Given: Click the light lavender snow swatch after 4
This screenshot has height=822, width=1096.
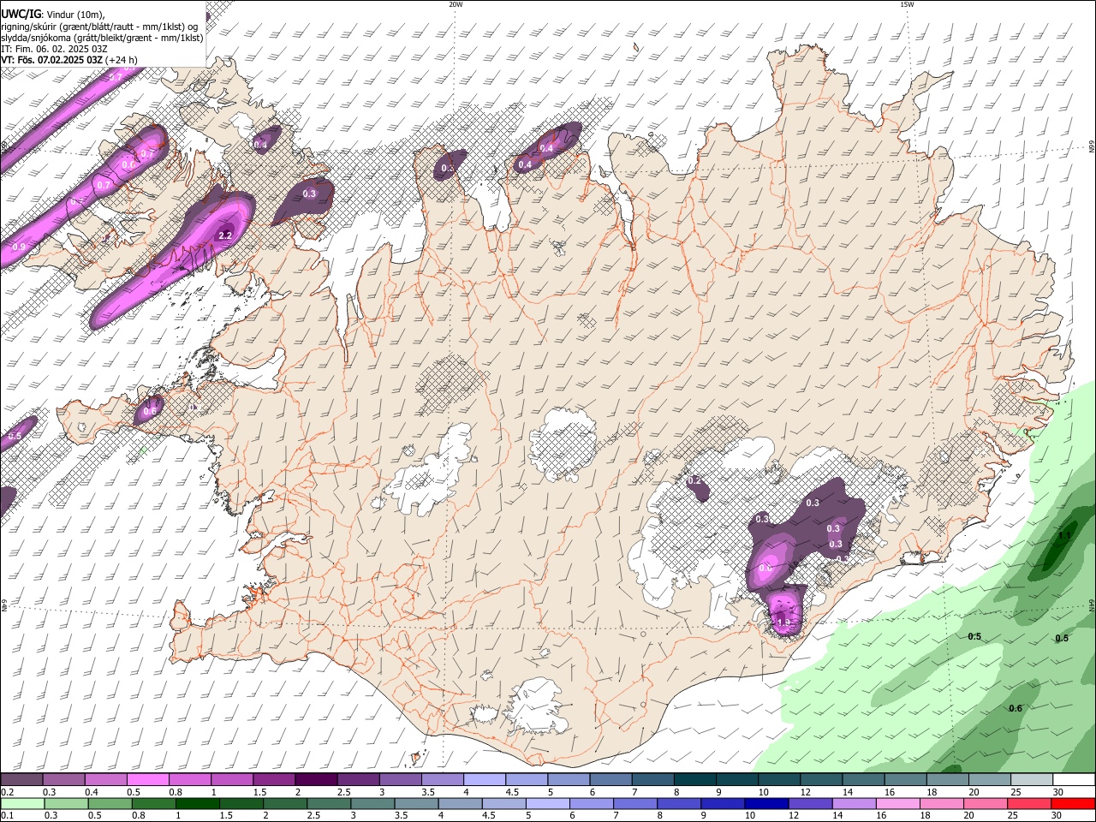Looking at the screenshot, I should coord(483,779).
